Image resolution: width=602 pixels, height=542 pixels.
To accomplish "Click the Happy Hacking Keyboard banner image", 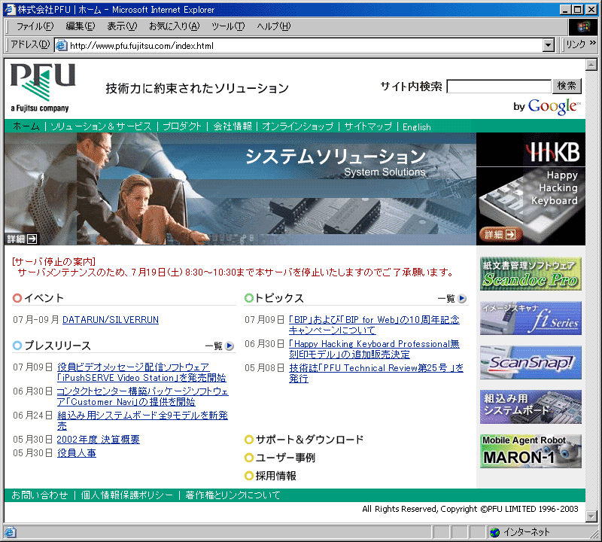I will click(x=531, y=189).
